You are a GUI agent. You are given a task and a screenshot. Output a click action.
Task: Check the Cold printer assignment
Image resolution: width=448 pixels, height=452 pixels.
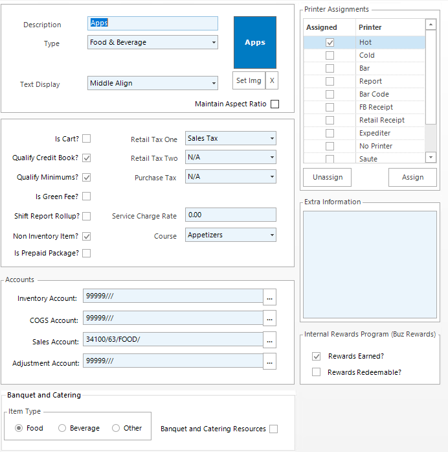330,55
